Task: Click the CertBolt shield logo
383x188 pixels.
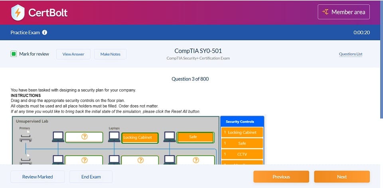Action: tap(17, 12)
